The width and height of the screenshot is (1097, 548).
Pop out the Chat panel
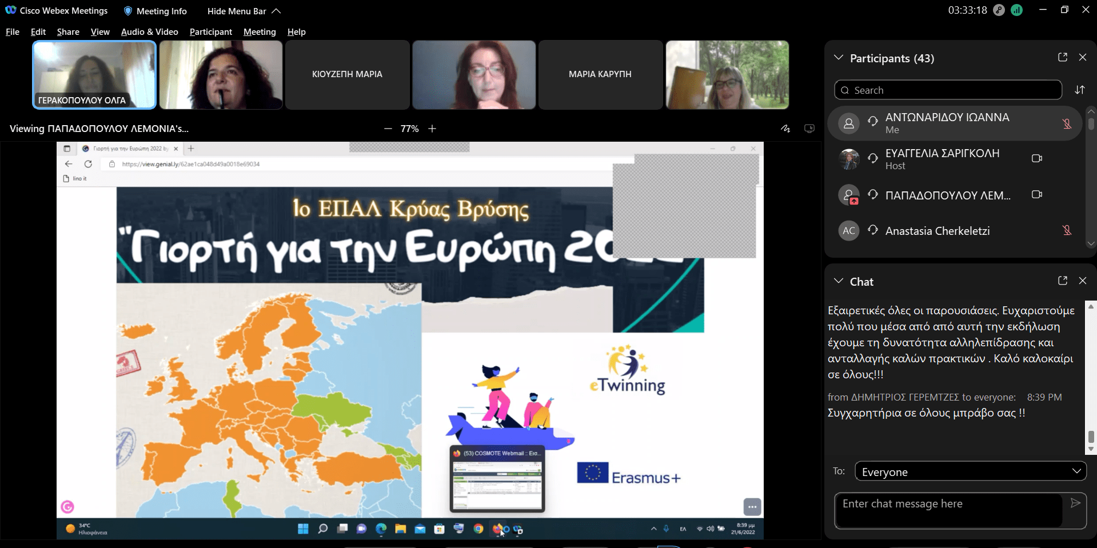(1063, 281)
